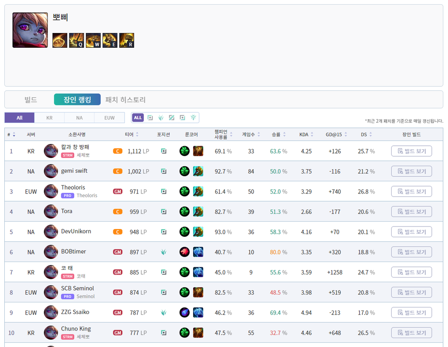Open 빌드 보기 for BOBtimer
Screen dimensions: 448x347
pos(412,252)
